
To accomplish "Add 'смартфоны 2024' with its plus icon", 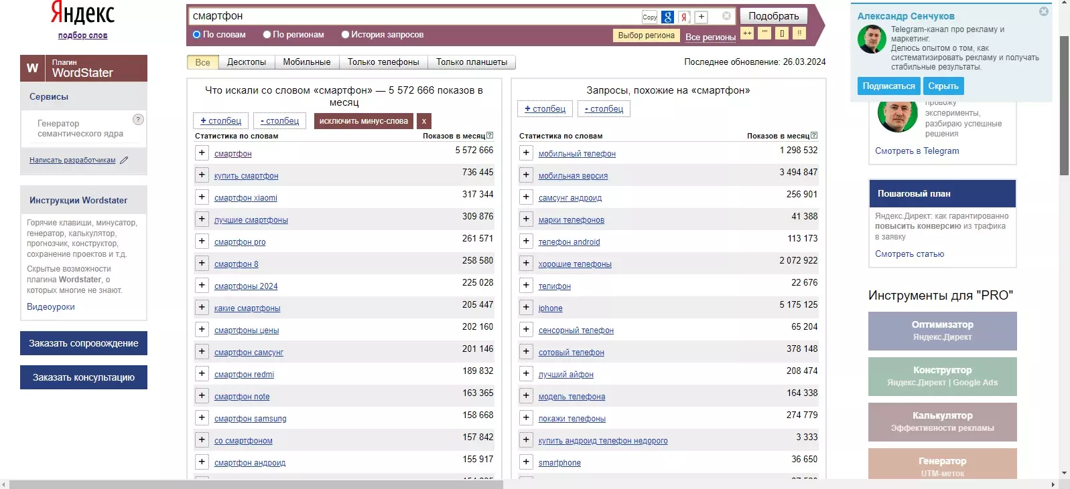I will click(202, 286).
